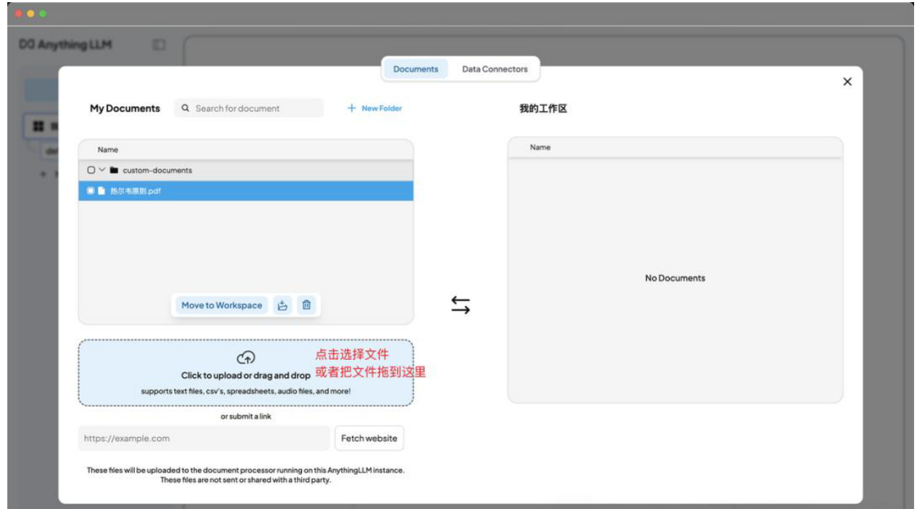Focus the Search for document field
Screen dimensions: 917x509
[x=249, y=108]
